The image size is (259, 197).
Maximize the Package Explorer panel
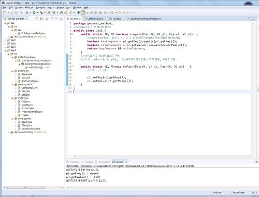(61, 19)
